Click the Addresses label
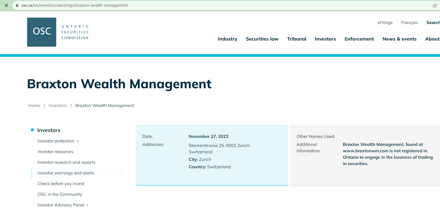 [x=153, y=145]
